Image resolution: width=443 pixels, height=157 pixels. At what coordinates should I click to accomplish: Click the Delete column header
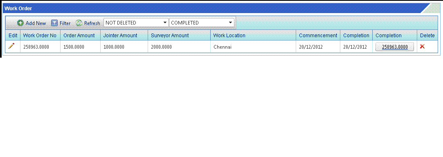(427, 35)
